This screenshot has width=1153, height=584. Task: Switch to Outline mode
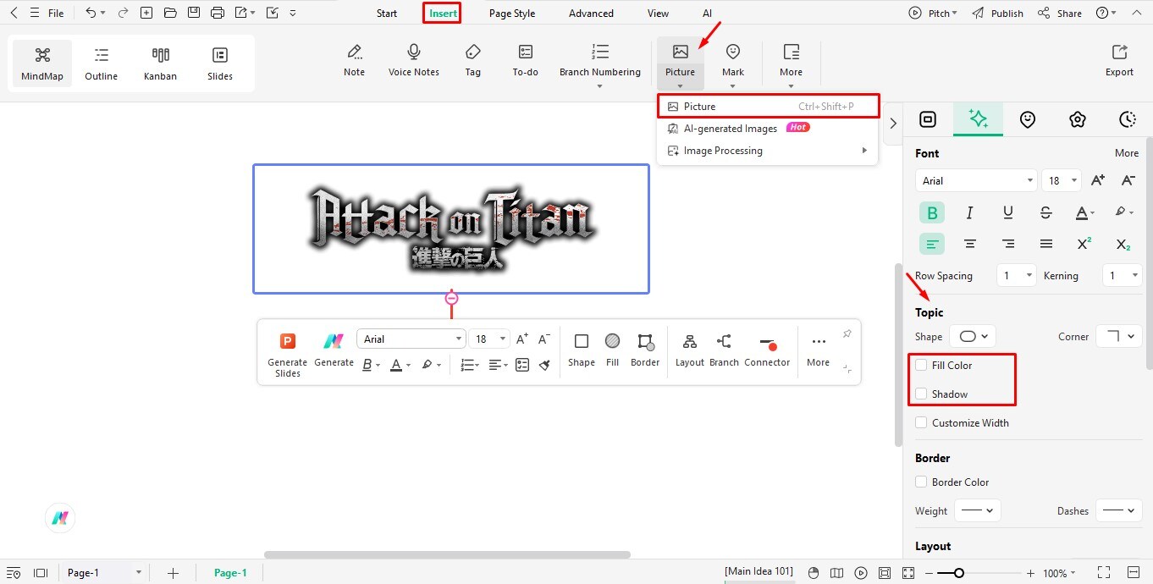tap(102, 63)
